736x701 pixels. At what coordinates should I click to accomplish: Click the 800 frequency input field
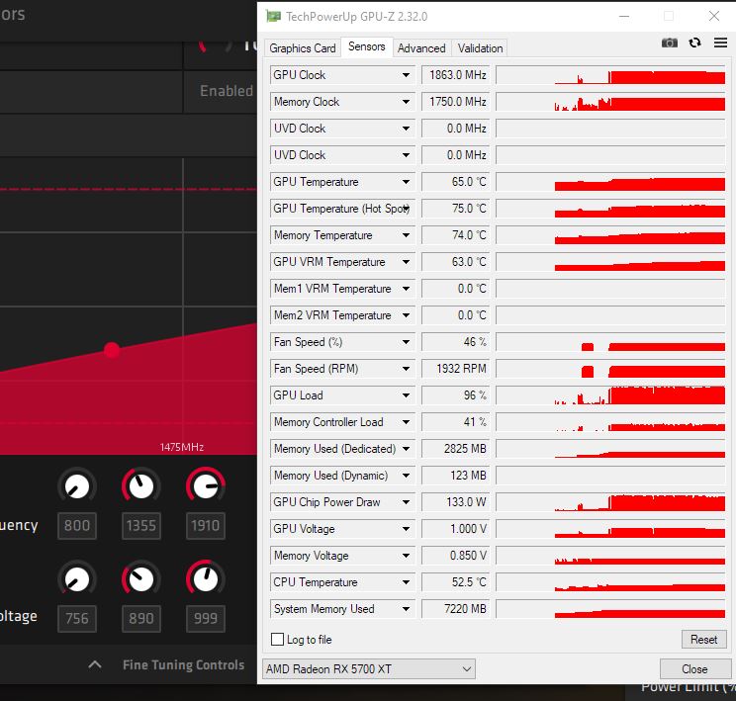(x=77, y=526)
